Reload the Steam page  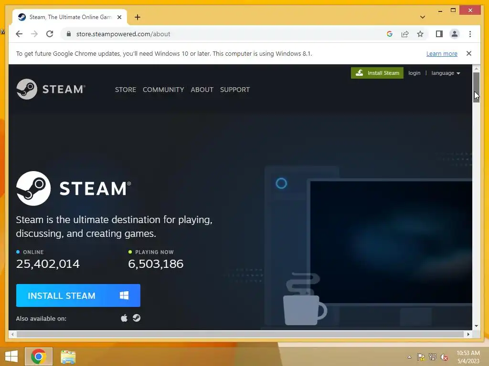pos(50,34)
